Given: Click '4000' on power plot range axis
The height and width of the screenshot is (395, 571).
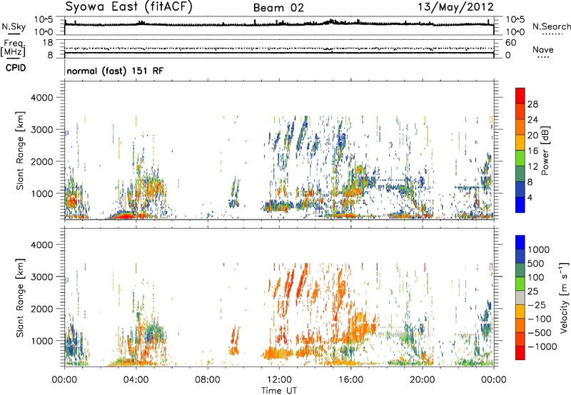Looking at the screenshot, I should coord(41,98).
